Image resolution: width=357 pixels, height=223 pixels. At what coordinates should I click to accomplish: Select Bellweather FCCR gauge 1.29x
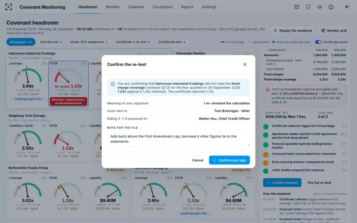[68, 193]
